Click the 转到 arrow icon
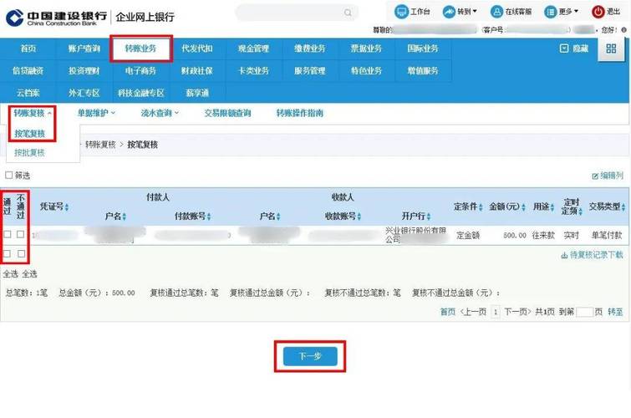631x418 pixels. tap(449, 12)
